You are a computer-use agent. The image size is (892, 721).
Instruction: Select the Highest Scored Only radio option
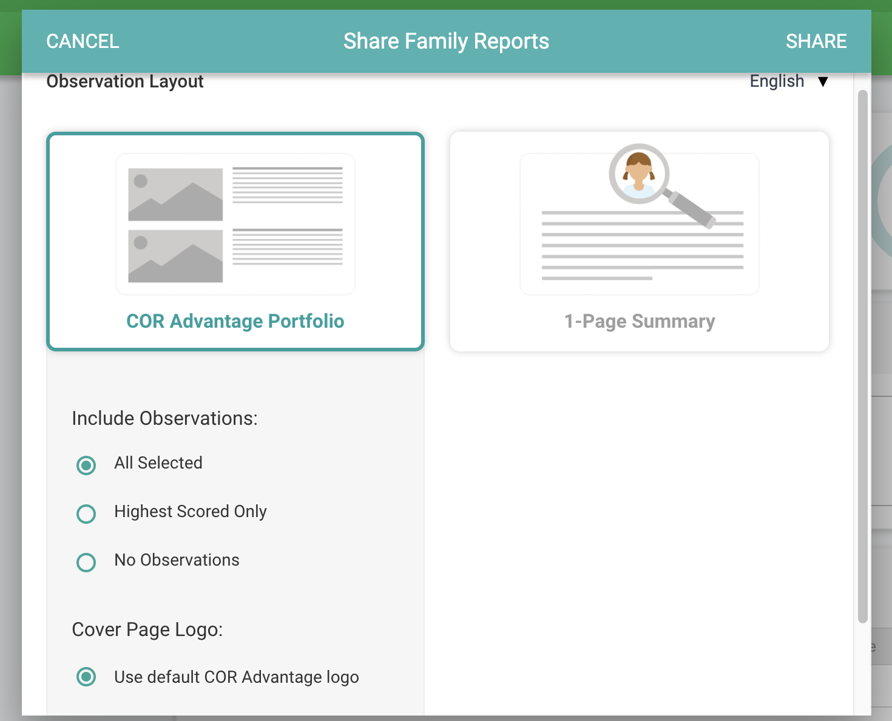(x=86, y=514)
